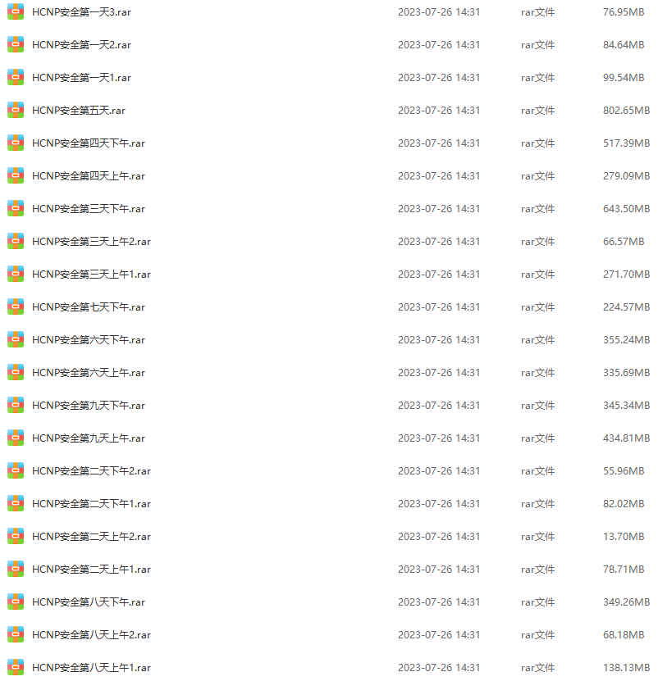Pick the rar icon beside HCNP安全第四天上午.rar
Image resolution: width=658 pixels, height=681 pixels.
click(x=16, y=176)
